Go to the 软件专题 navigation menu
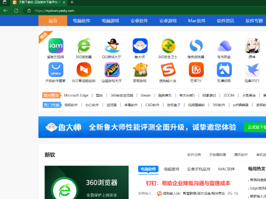The width and height of the screenshot is (266, 199). click(254, 21)
